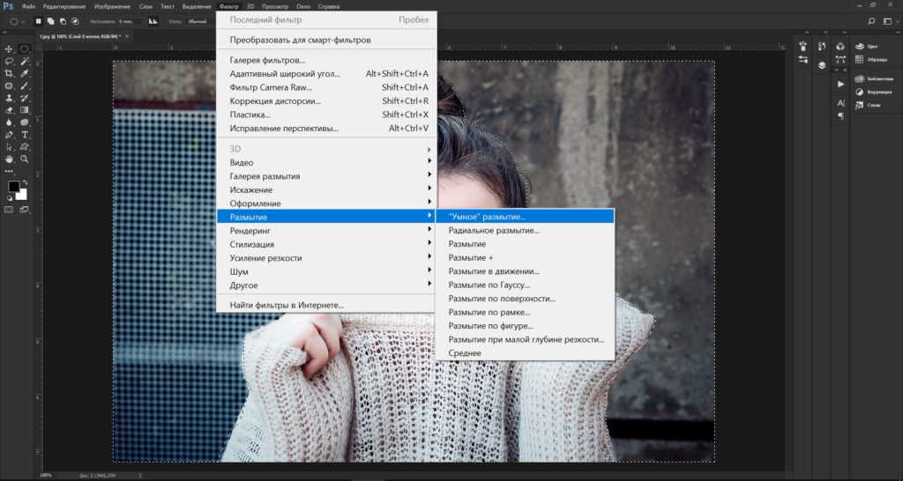Select the Magic Wand tool
The image size is (903, 481).
[24, 61]
